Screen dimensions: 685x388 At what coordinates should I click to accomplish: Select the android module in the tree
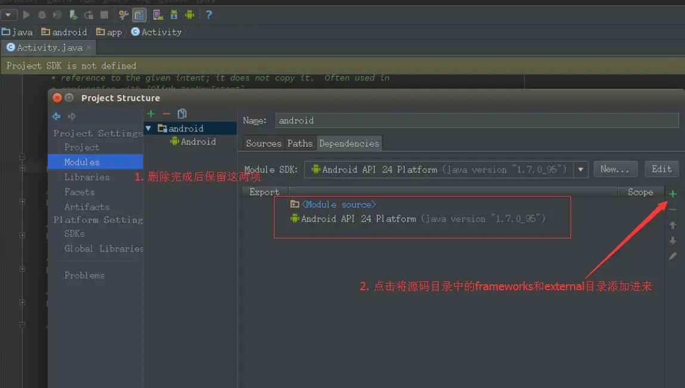190,128
